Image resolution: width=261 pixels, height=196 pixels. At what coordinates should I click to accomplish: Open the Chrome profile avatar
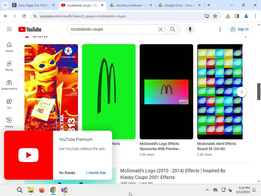point(246,16)
